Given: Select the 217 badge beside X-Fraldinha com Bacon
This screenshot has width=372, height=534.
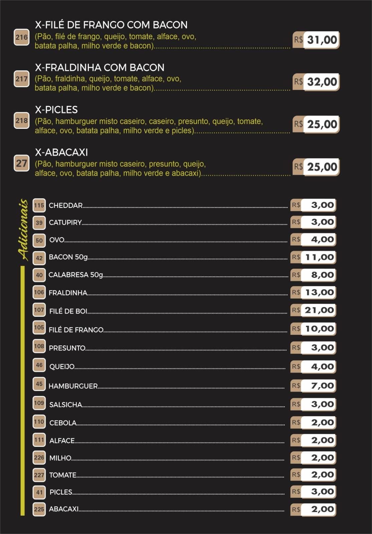Looking at the screenshot, I should [21, 79].
